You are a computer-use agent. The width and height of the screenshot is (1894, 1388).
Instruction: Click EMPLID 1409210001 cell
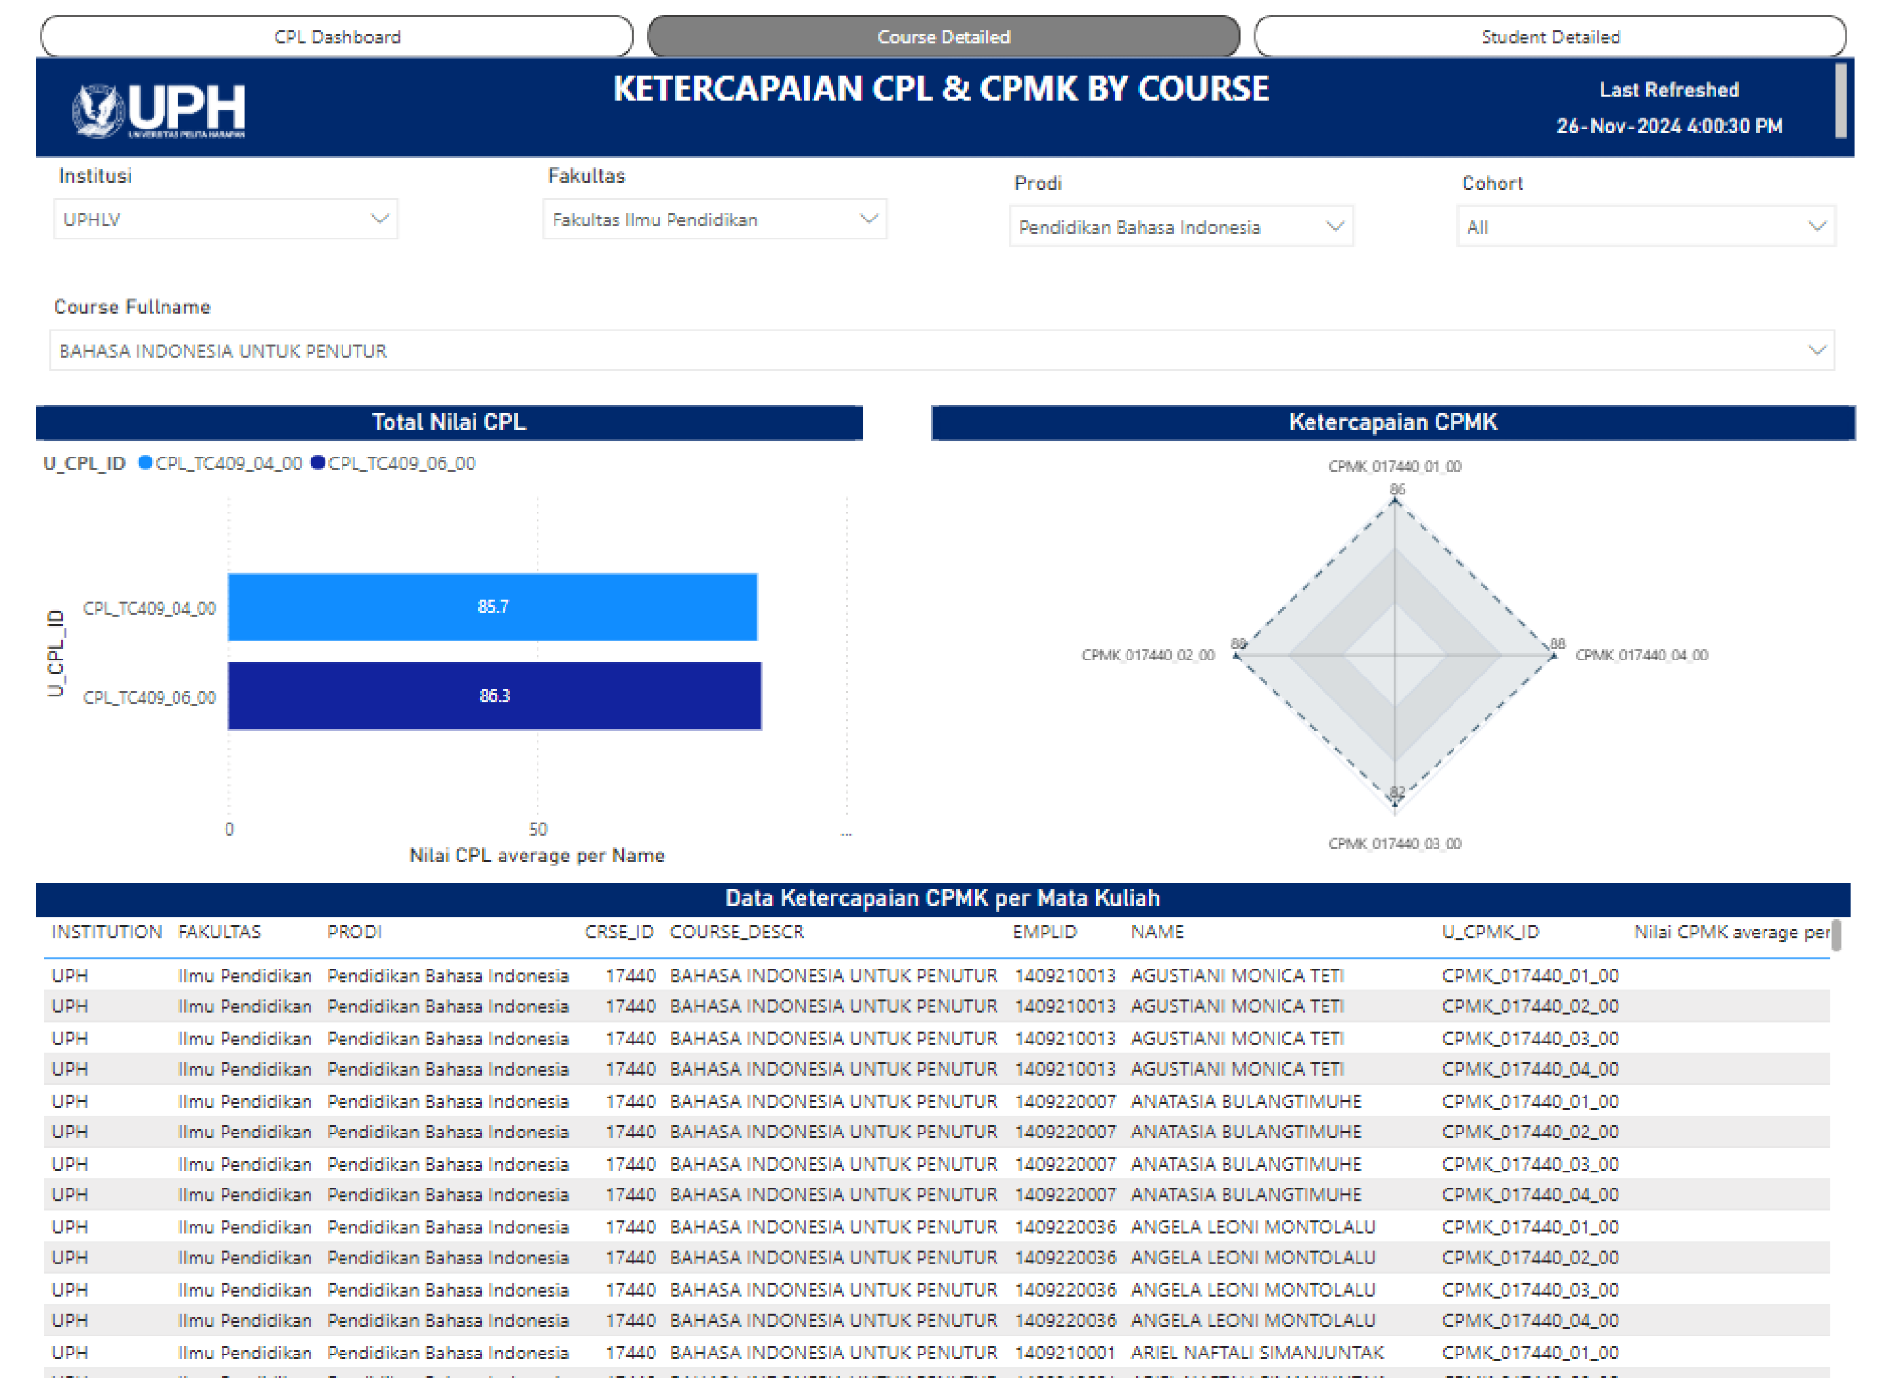tap(1065, 1352)
